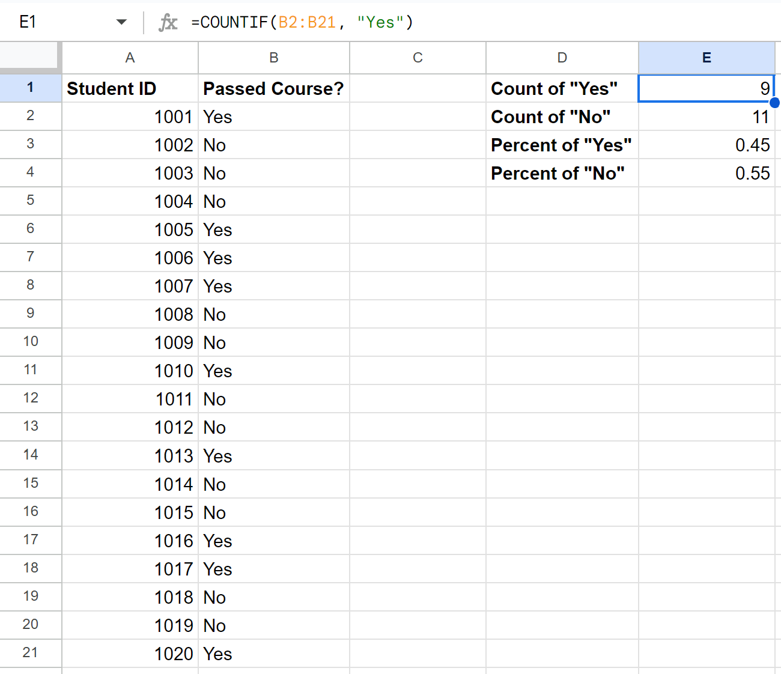Click the 'No' cell beside 1002
Viewport: 781px width, 674px height.
coord(274,145)
